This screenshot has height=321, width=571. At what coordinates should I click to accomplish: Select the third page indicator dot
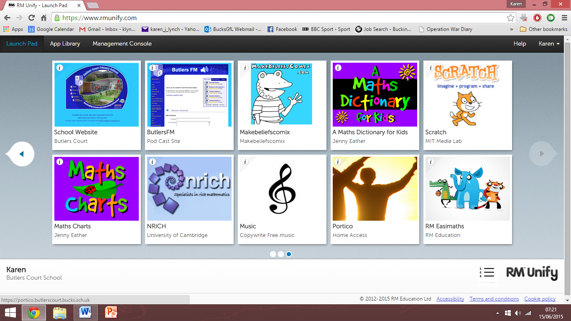coord(289,254)
